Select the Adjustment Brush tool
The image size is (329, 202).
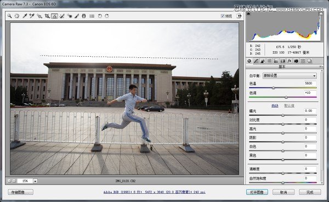(x=77, y=16)
